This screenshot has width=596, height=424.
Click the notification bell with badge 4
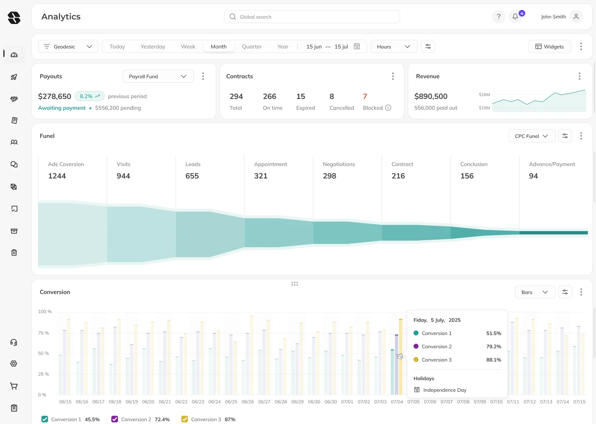pyautogui.click(x=515, y=17)
